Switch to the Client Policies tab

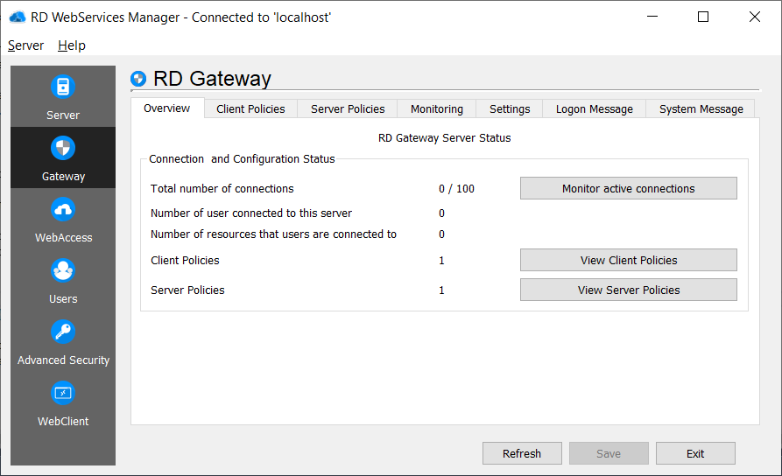(x=250, y=108)
